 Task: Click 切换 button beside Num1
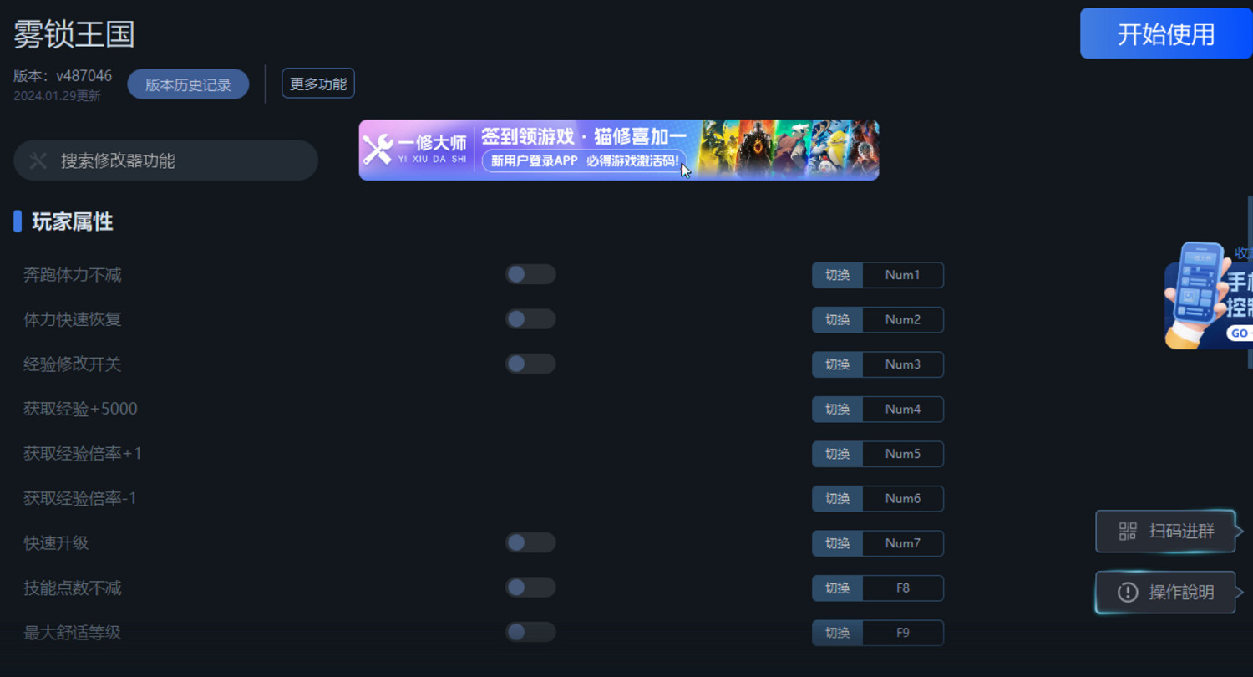tap(837, 275)
